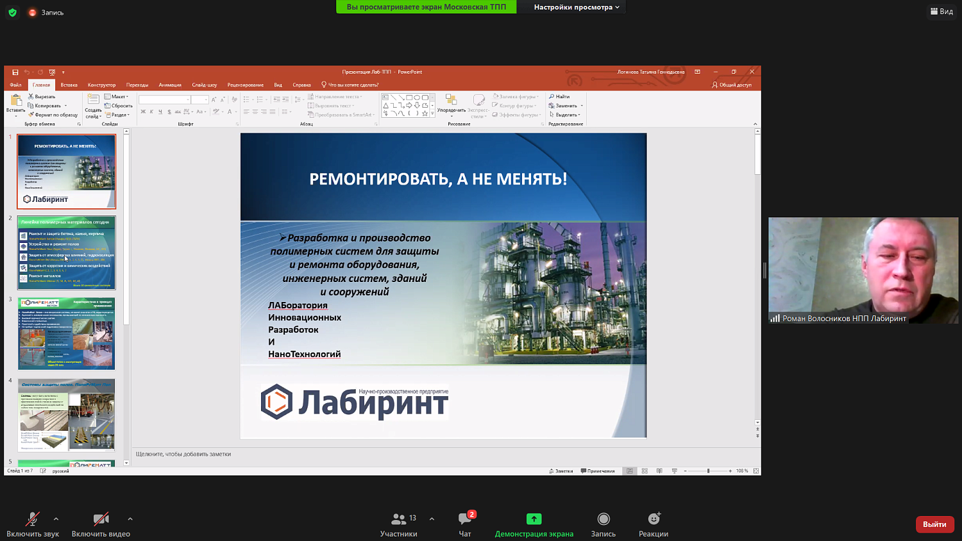The height and width of the screenshot is (541, 962).
Task: Start slideshow from beginning via quick access icon
Action: click(53, 72)
